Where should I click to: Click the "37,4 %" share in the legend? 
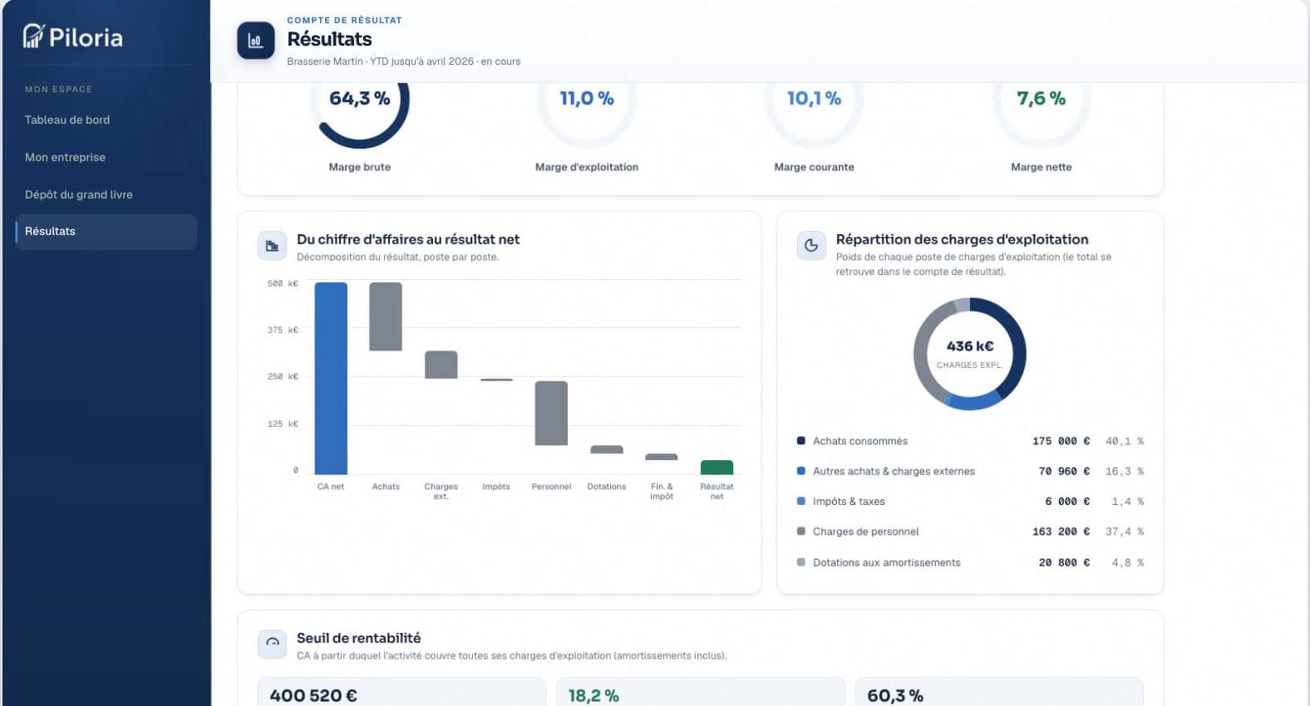pyautogui.click(x=1125, y=532)
